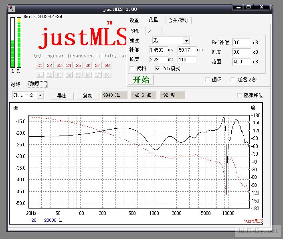Expand the Ch 1 - 2 channel dropdown
The height and width of the screenshot is (239, 283).
pyautogui.click(x=40, y=95)
